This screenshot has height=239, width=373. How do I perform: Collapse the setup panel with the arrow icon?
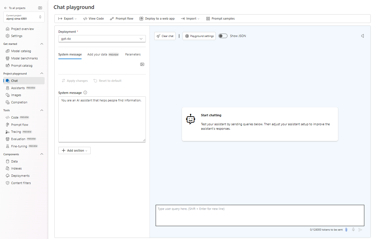[142, 64]
